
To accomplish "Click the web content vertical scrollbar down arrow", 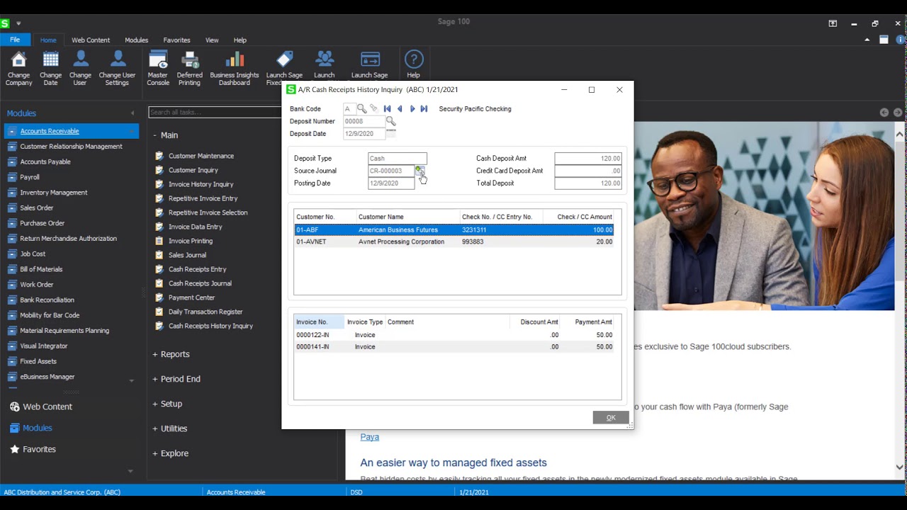I will pyautogui.click(x=900, y=467).
